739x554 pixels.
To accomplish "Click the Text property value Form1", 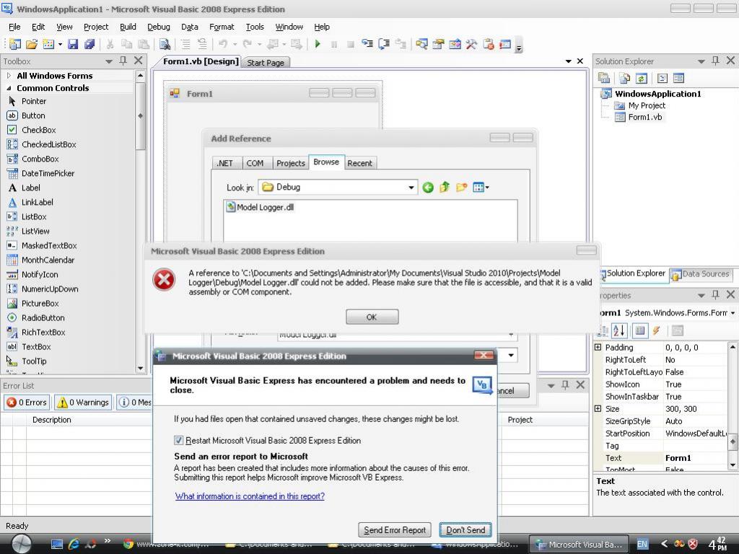I will tap(696, 458).
